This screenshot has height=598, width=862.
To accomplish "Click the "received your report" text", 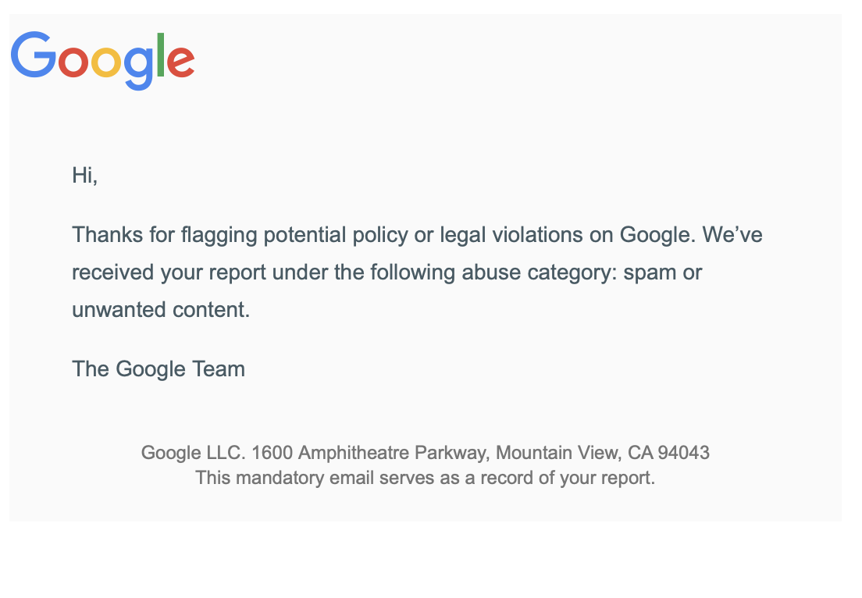I will coord(169,272).
